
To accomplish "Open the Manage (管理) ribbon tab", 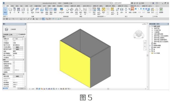I will point(54,6).
